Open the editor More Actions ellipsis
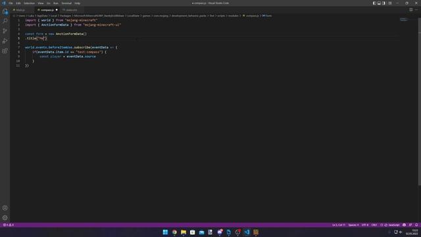 pyautogui.click(x=416, y=10)
